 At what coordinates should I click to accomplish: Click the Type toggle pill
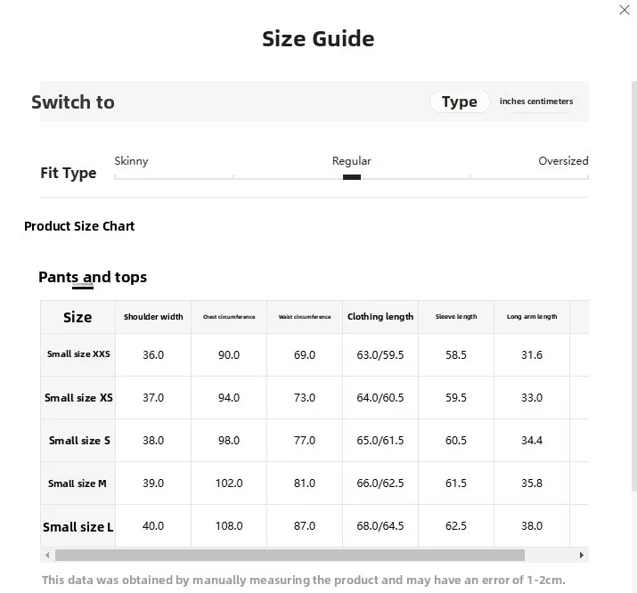coord(460,102)
